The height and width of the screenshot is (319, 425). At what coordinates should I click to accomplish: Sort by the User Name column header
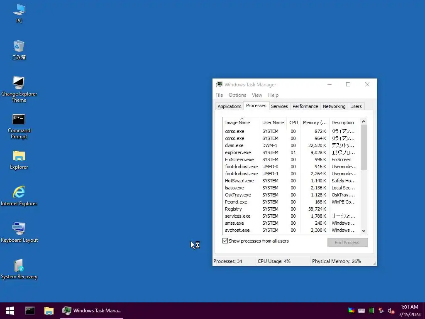click(273, 123)
